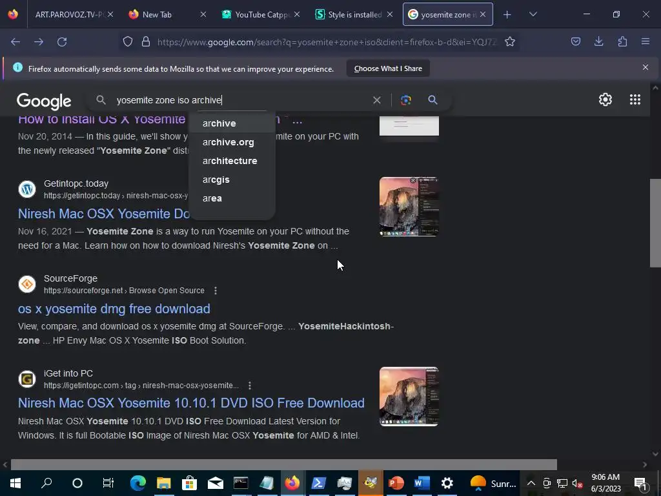Go back to the previous page
This screenshot has width=661, height=496.
[x=15, y=42]
